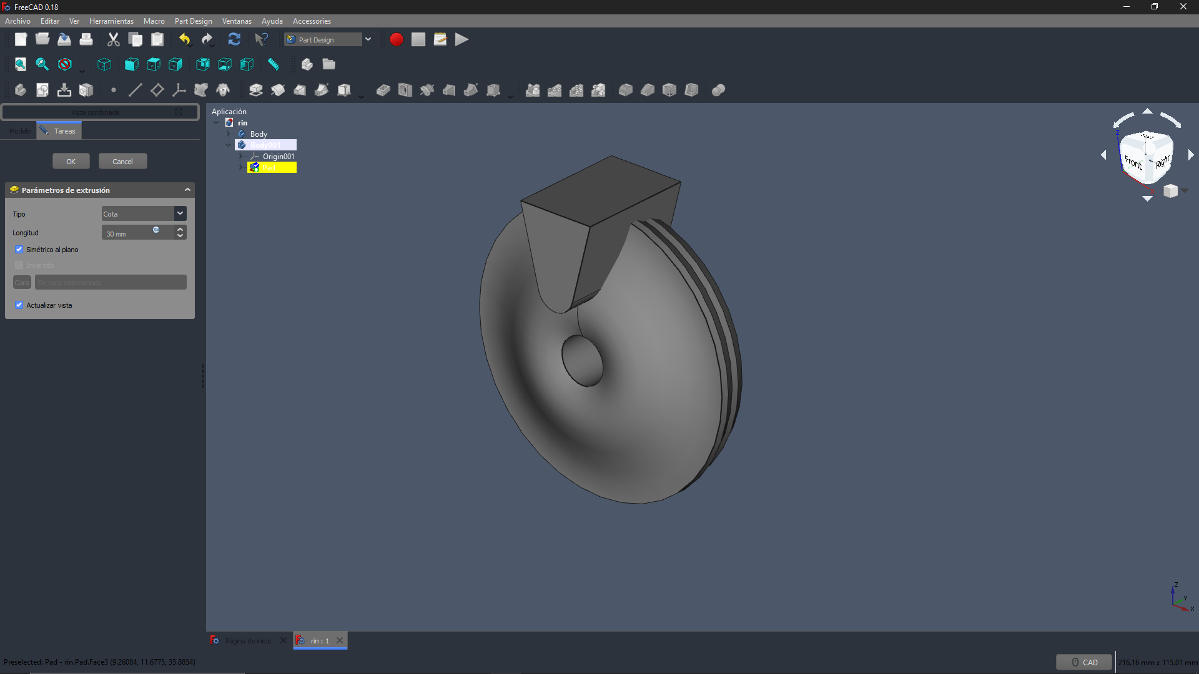Toggle the Actualizar vista checkbox
The width and height of the screenshot is (1199, 674).
19,305
